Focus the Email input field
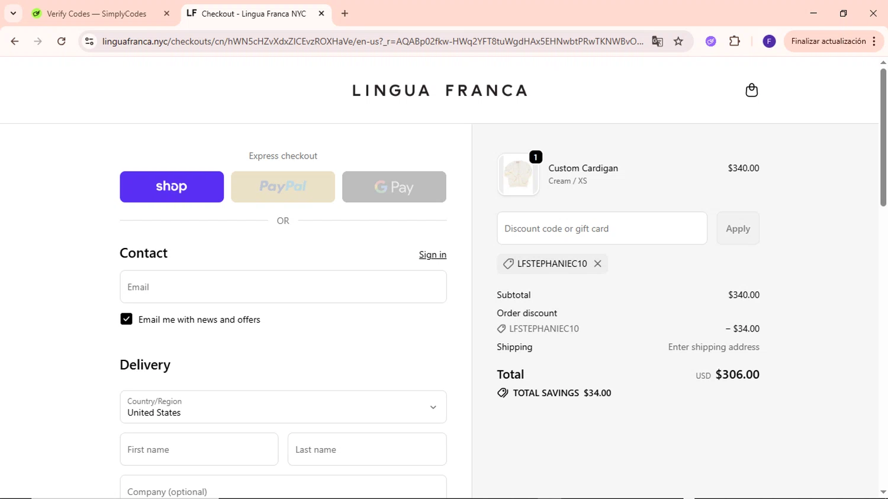This screenshot has width=888, height=499. pyautogui.click(x=283, y=286)
